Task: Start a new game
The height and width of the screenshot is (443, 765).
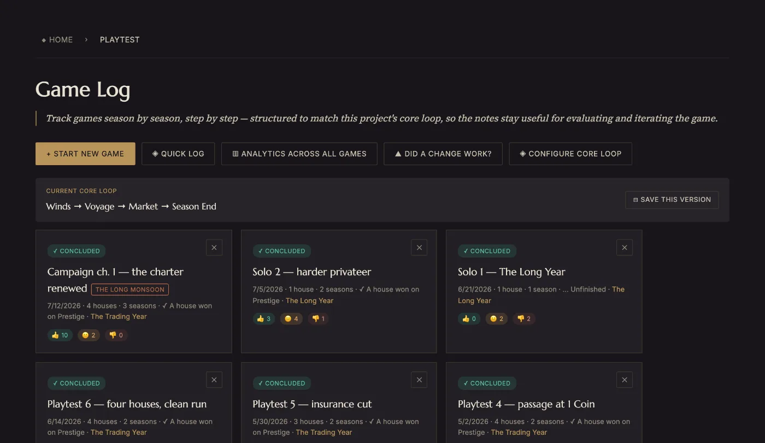Action: pos(85,154)
